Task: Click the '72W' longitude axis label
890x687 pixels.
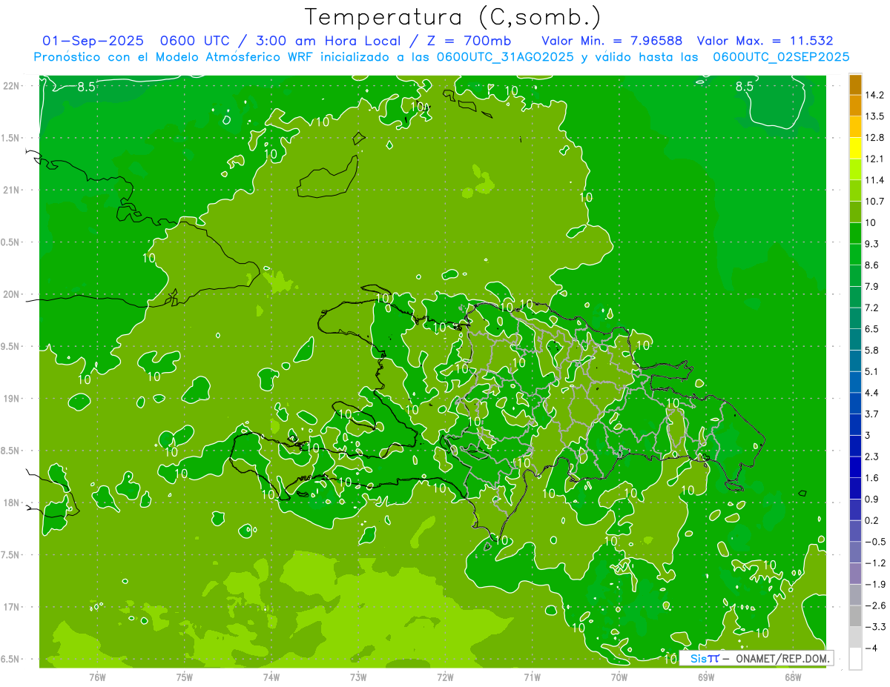Action: coord(445,677)
